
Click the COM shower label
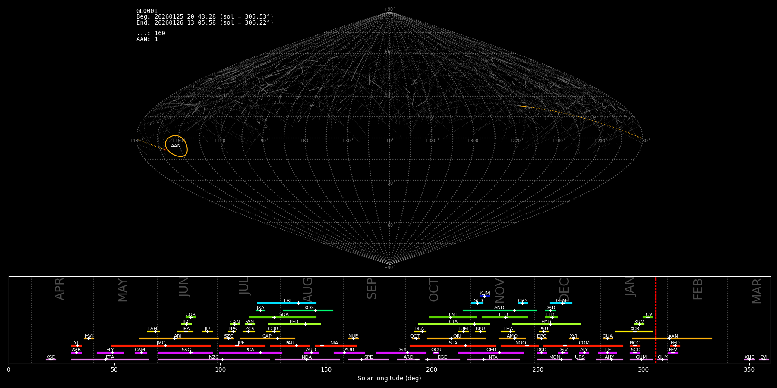[584, 343]
